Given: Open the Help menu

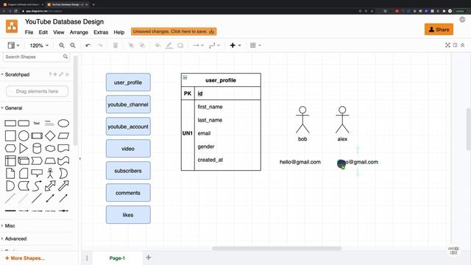Looking at the screenshot, I should click(x=119, y=32).
